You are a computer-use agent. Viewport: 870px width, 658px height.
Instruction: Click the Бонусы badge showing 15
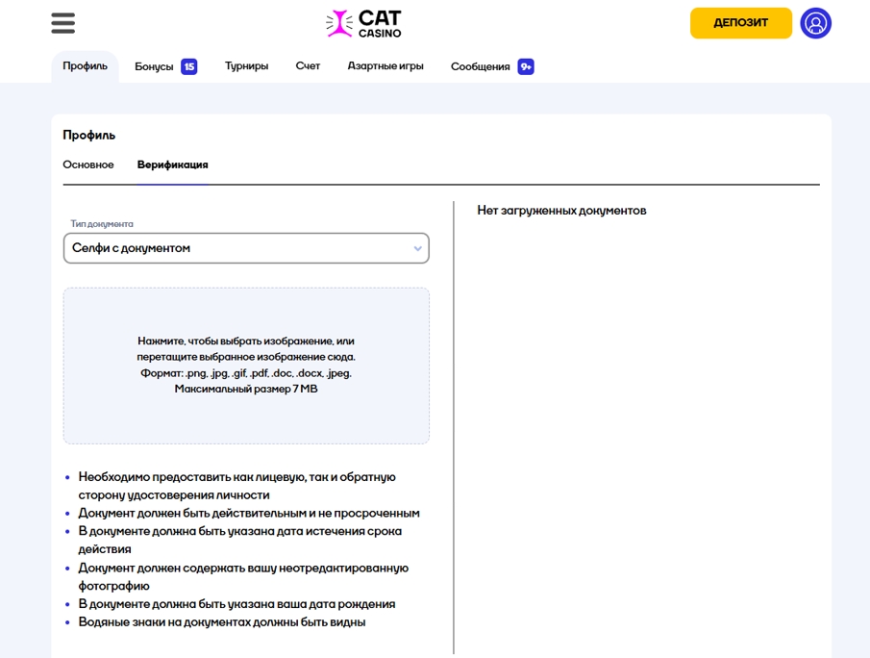[x=189, y=66]
